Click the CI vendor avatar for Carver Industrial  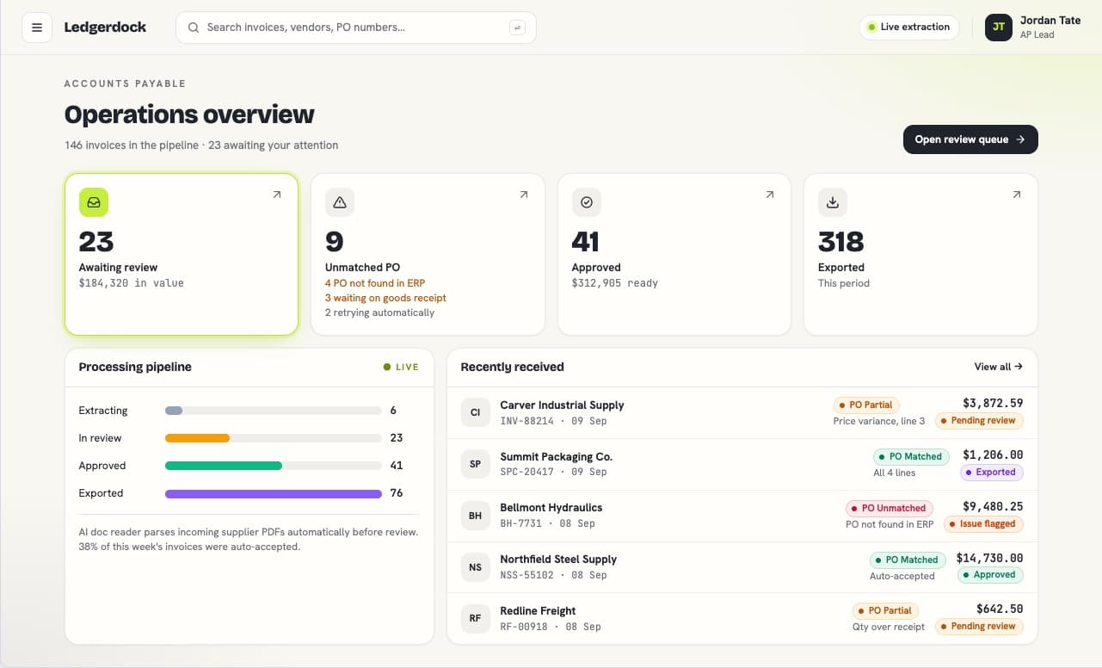[x=475, y=412]
